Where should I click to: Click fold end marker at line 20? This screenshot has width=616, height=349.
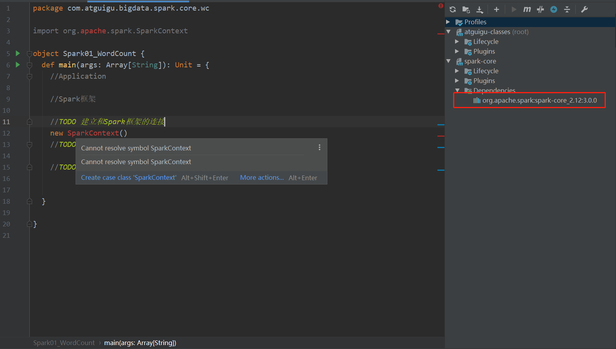point(29,224)
